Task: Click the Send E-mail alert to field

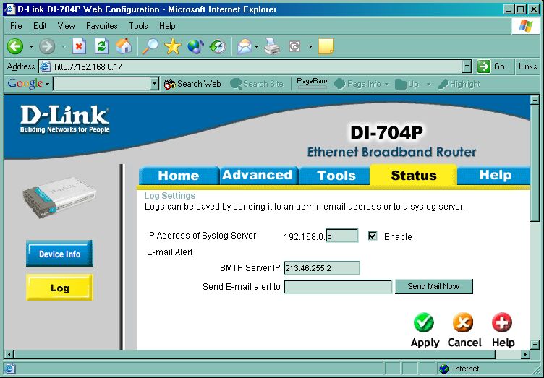Action: click(x=338, y=287)
